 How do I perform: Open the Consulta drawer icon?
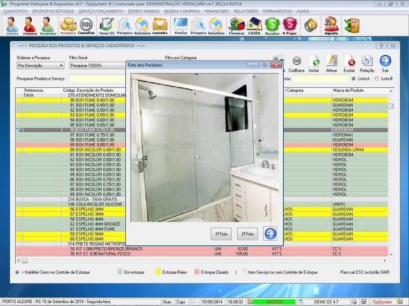click(160, 25)
